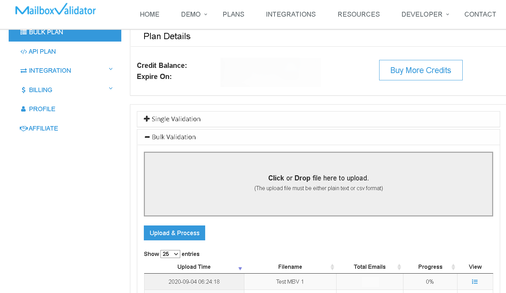Open the DEMO navigation menu

[x=194, y=14]
